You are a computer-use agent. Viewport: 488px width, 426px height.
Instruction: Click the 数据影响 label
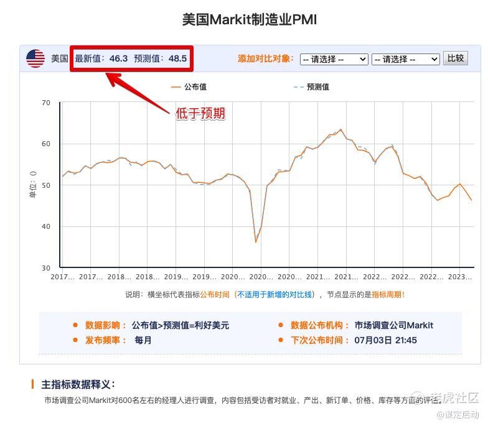point(105,325)
